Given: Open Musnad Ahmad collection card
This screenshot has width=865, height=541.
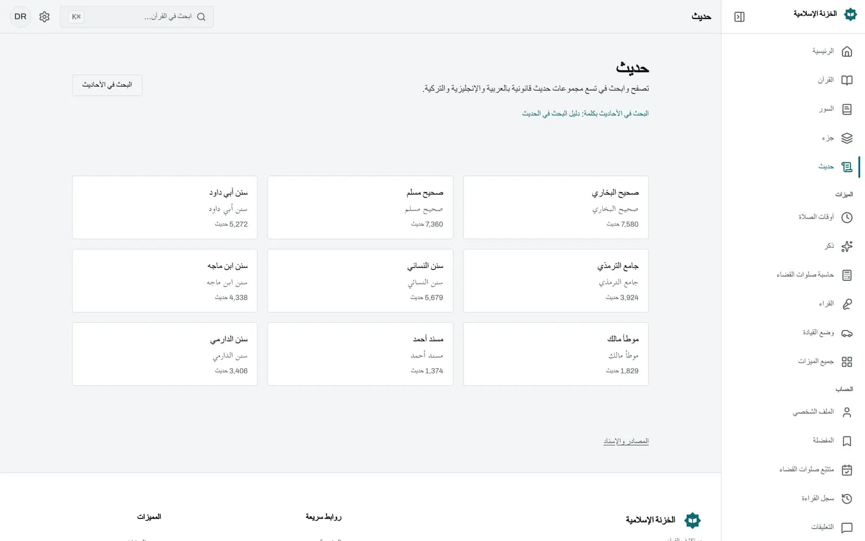Looking at the screenshot, I should coord(360,354).
